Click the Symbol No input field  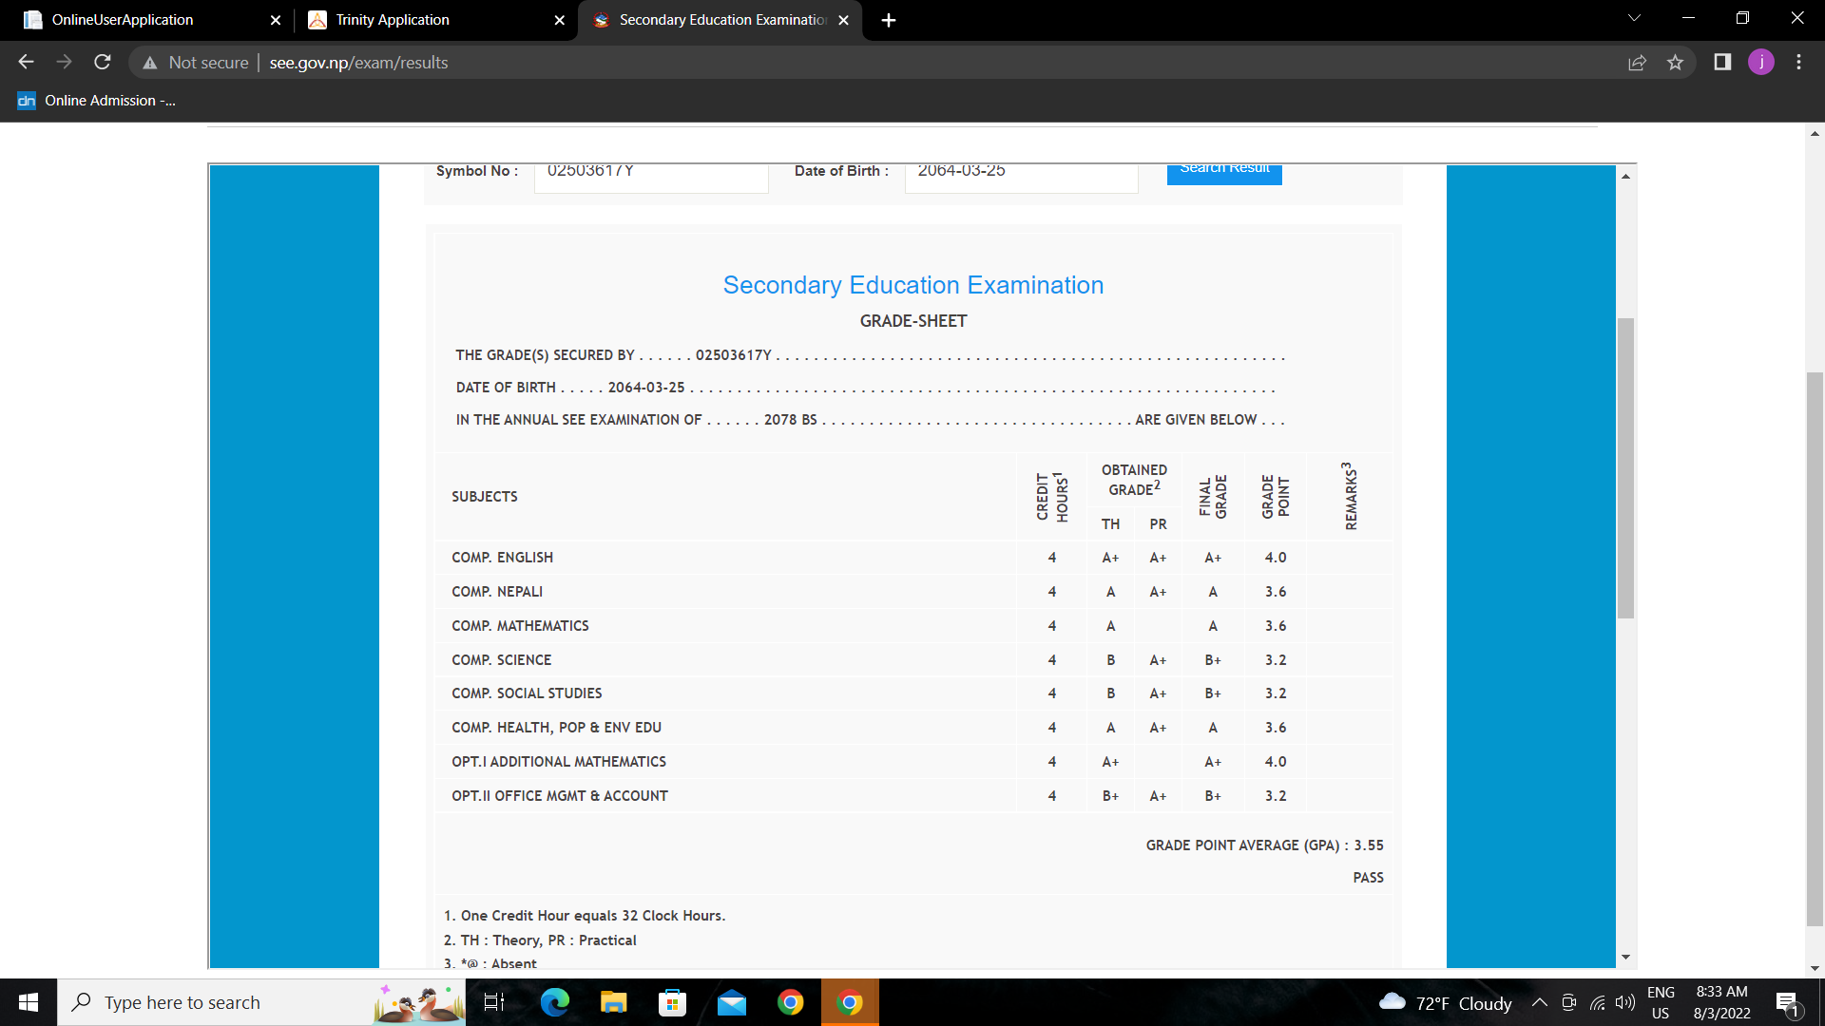coord(650,175)
